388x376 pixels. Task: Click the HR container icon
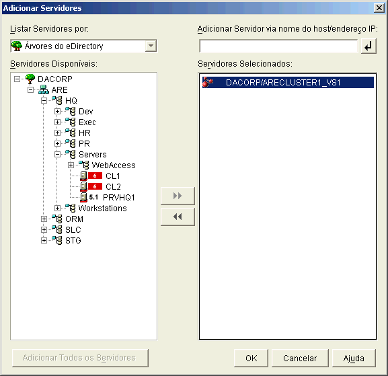coord(71,133)
